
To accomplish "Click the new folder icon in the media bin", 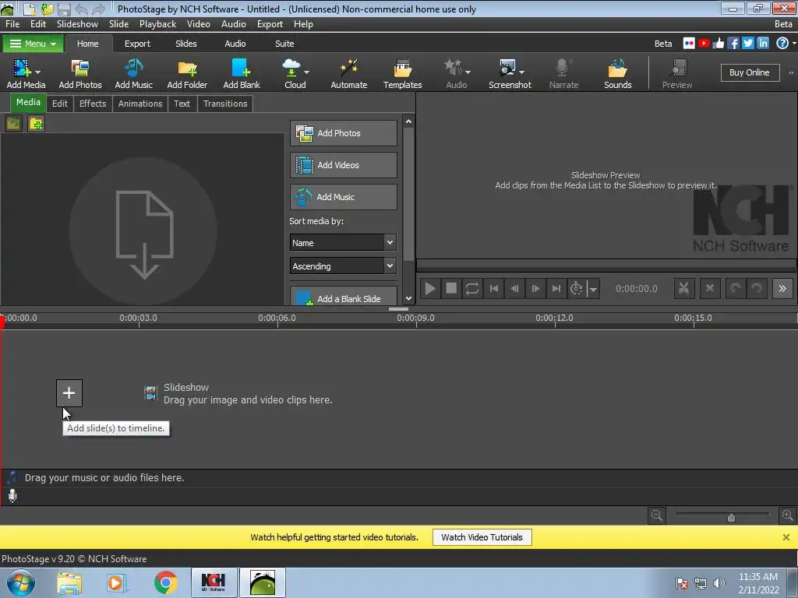I will click(36, 124).
